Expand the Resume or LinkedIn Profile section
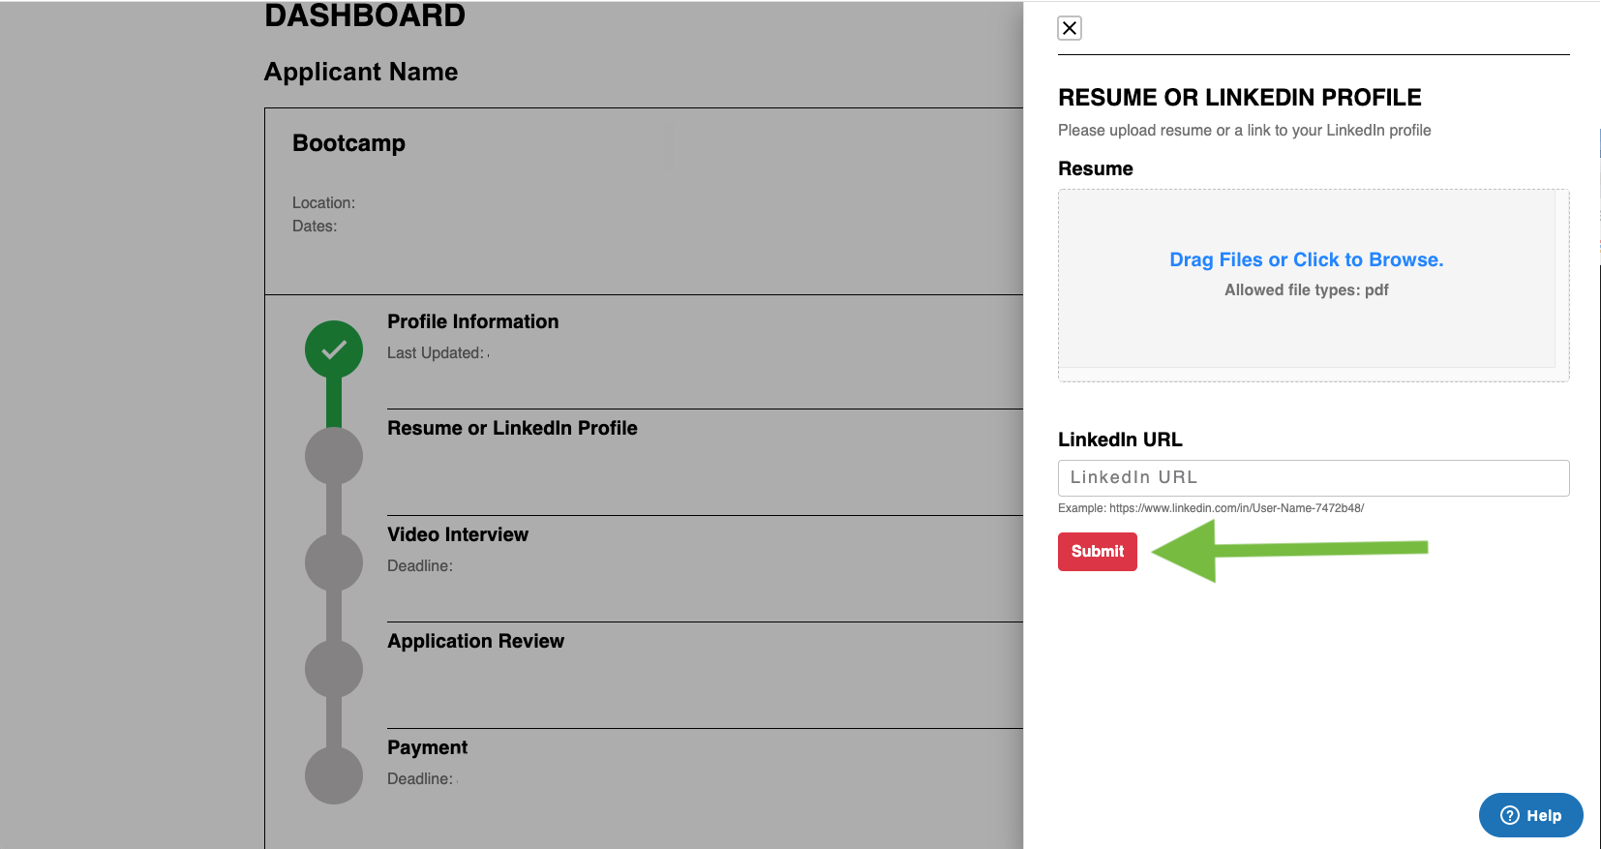Viewport: 1601px width, 849px height. 512,428
